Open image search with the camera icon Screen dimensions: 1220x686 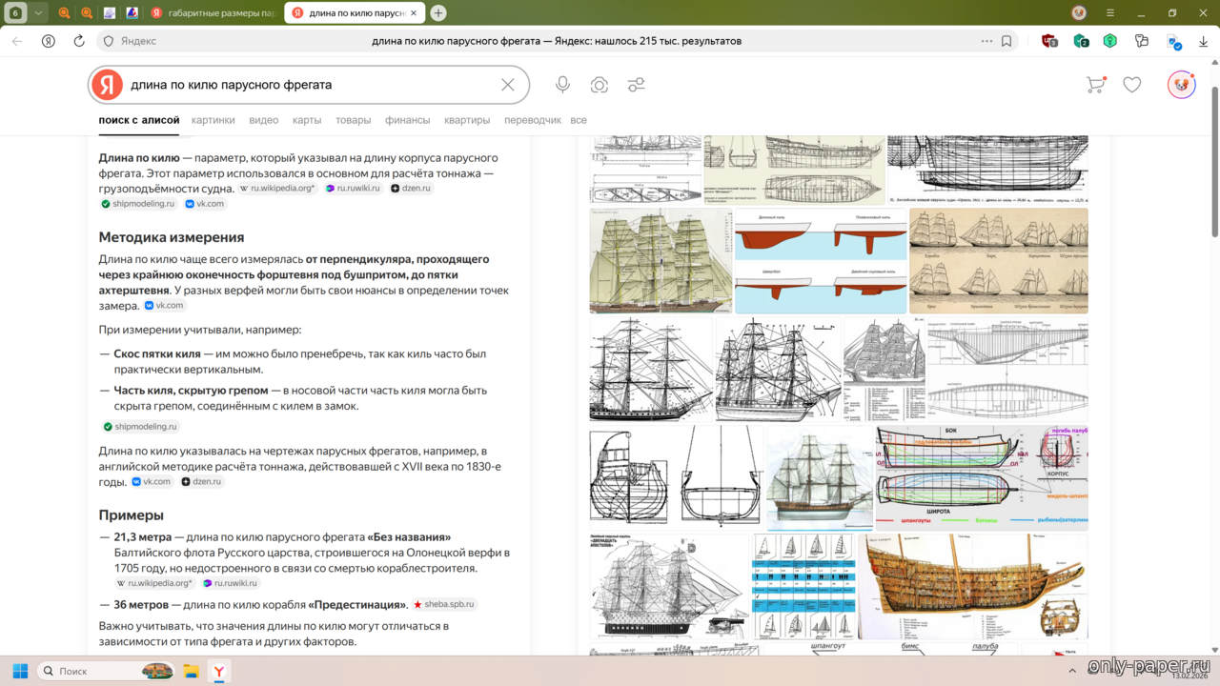pyautogui.click(x=599, y=85)
